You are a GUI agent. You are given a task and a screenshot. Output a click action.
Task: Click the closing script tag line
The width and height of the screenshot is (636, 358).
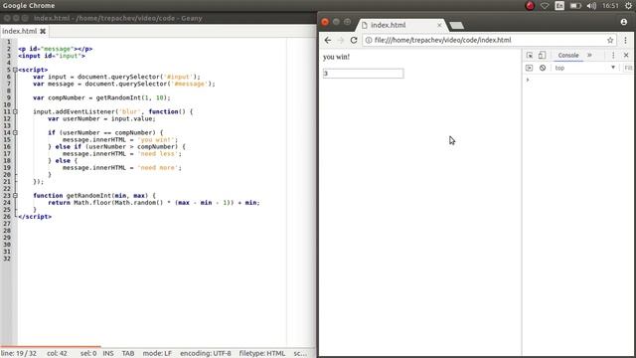(35, 217)
